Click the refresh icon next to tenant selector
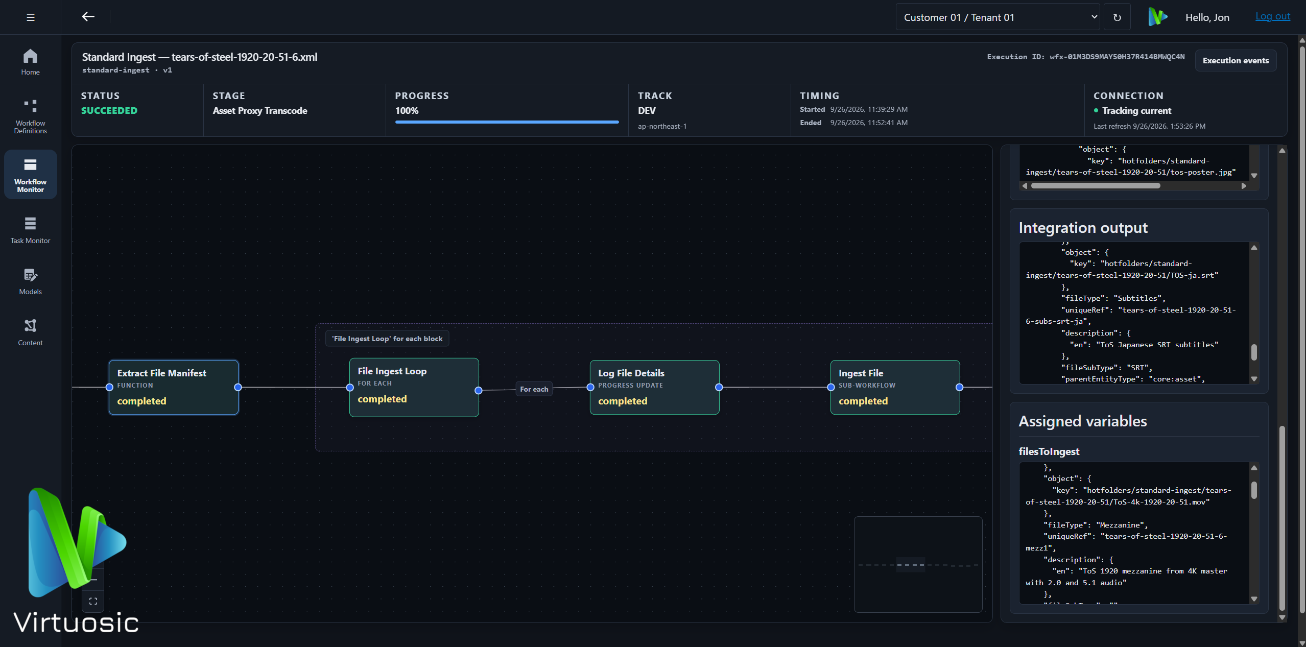 coord(1117,17)
